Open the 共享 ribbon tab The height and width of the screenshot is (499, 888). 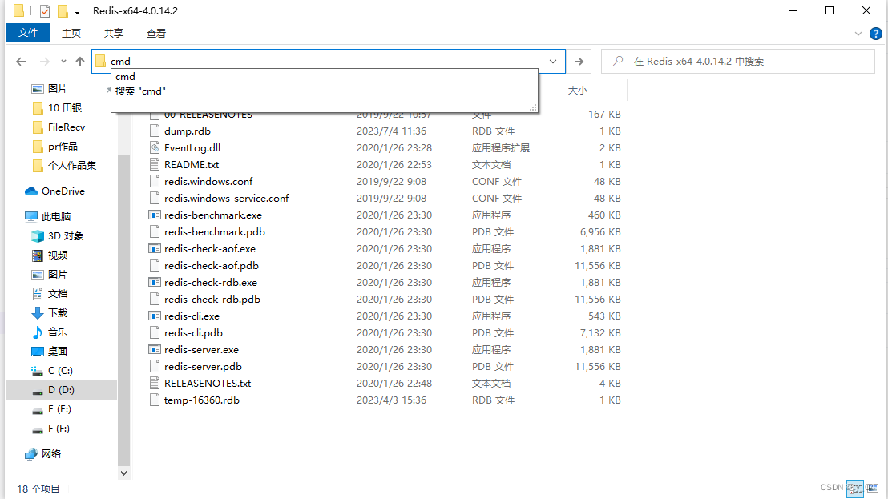pos(113,34)
